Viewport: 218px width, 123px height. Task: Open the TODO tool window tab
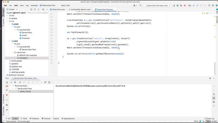pos(24,119)
